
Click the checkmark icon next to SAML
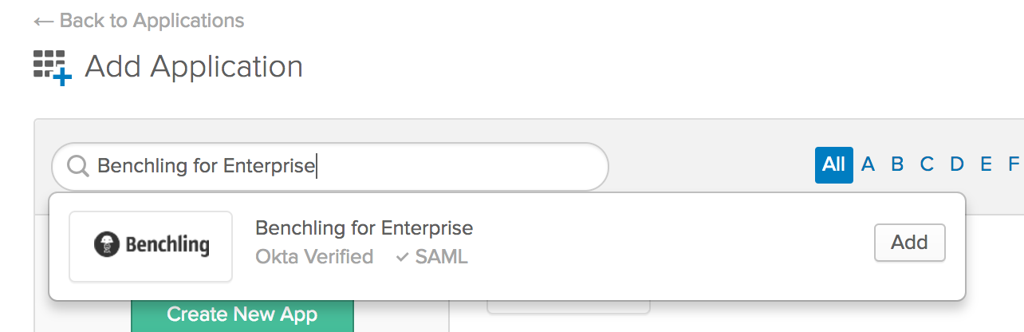click(x=403, y=257)
